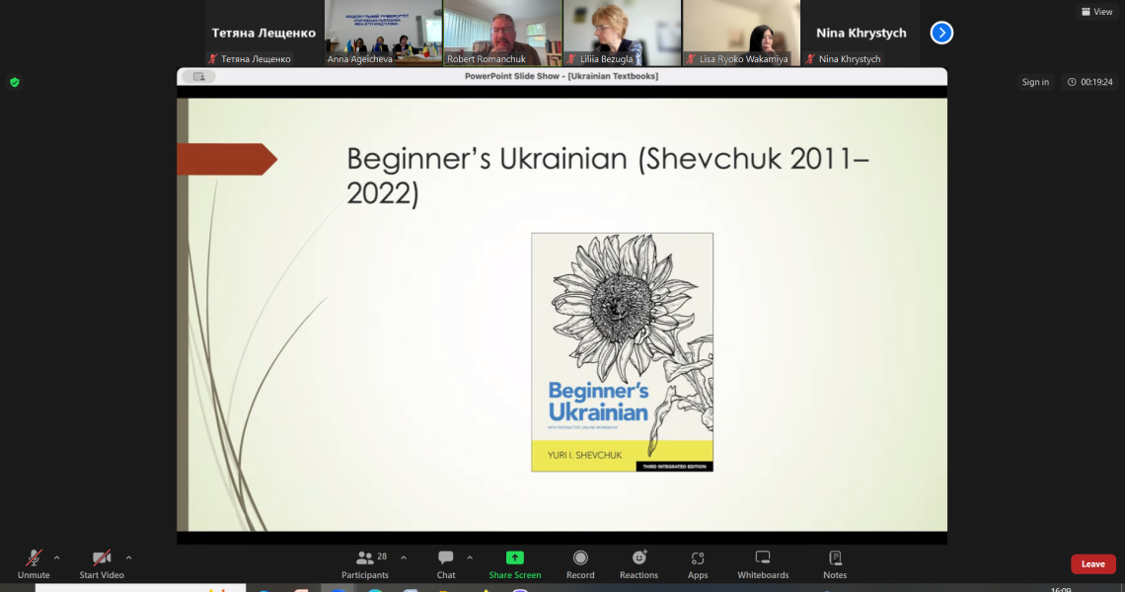Screen dimensions: 1125x592
Task: Open the Participants panel
Action: tap(365, 564)
